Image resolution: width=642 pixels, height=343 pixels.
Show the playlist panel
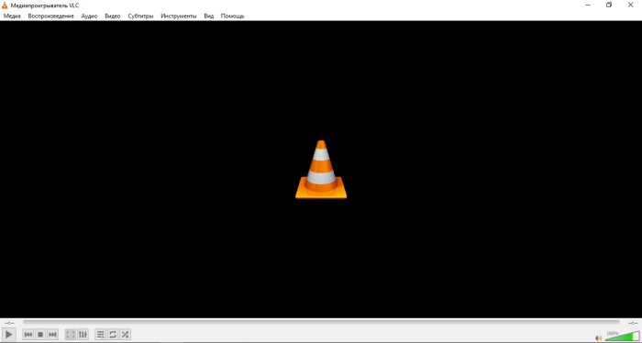coord(100,335)
